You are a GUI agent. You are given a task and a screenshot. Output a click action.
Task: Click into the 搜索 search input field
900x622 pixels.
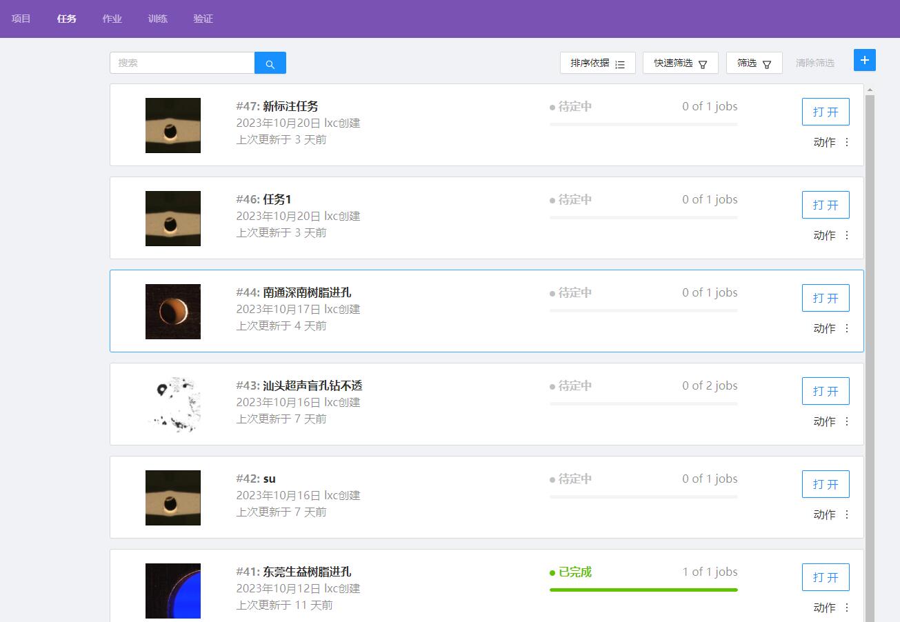coord(182,63)
